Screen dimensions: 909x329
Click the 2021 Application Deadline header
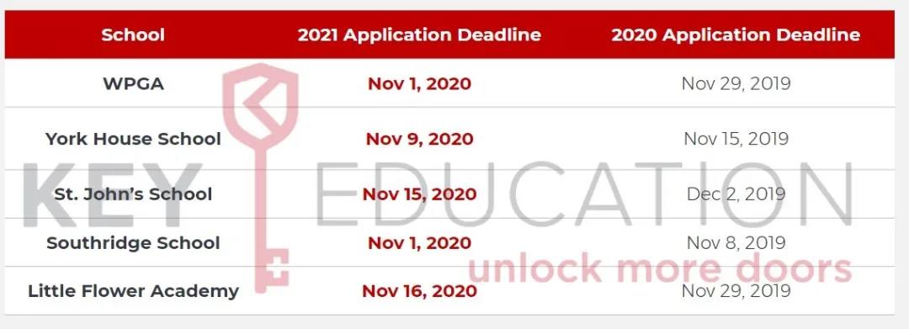[419, 34]
